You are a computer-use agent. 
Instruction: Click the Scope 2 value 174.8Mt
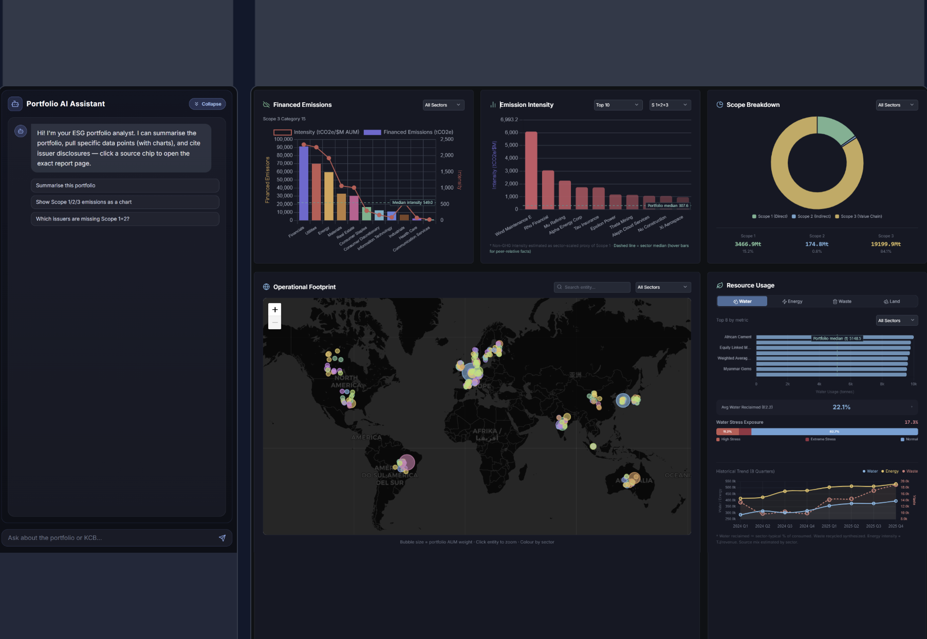(817, 244)
